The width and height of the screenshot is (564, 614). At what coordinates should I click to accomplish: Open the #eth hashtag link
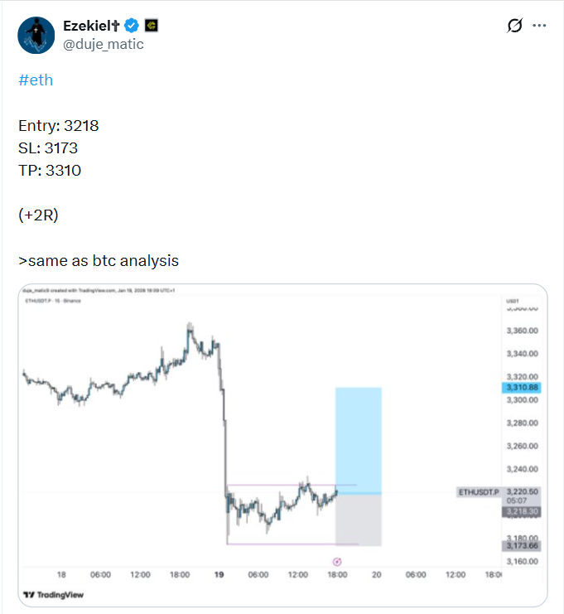(x=36, y=80)
